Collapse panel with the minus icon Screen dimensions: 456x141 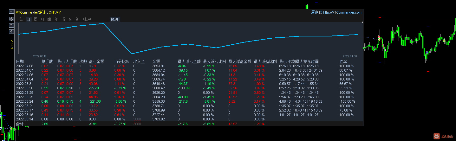point(11,12)
